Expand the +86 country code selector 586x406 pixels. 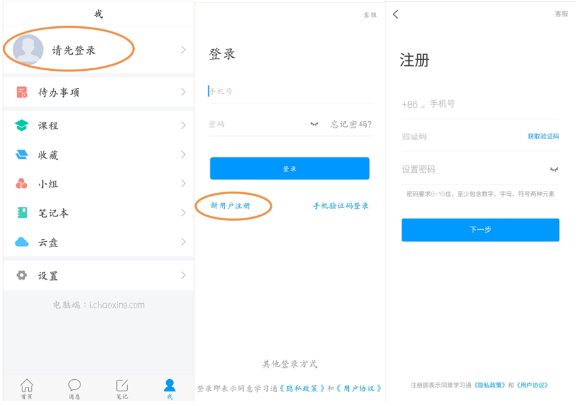click(412, 105)
